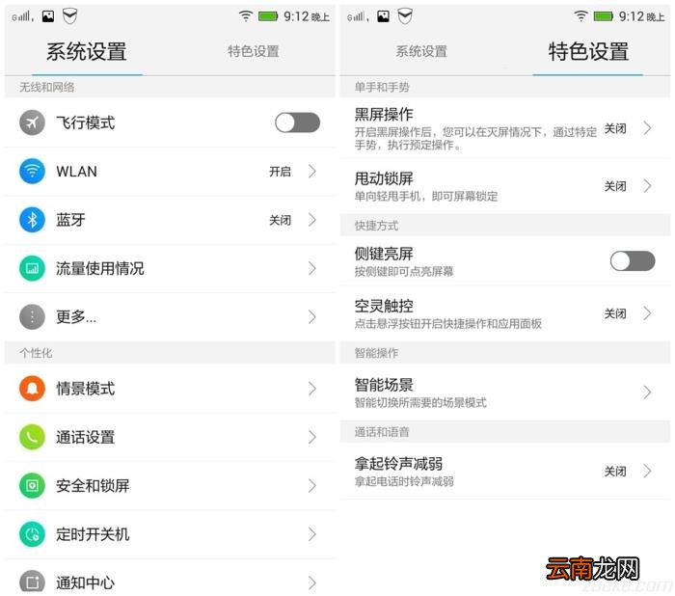675x596 pixels.
Task: Open 安全和锁屏 row chevron
Action: (x=312, y=486)
